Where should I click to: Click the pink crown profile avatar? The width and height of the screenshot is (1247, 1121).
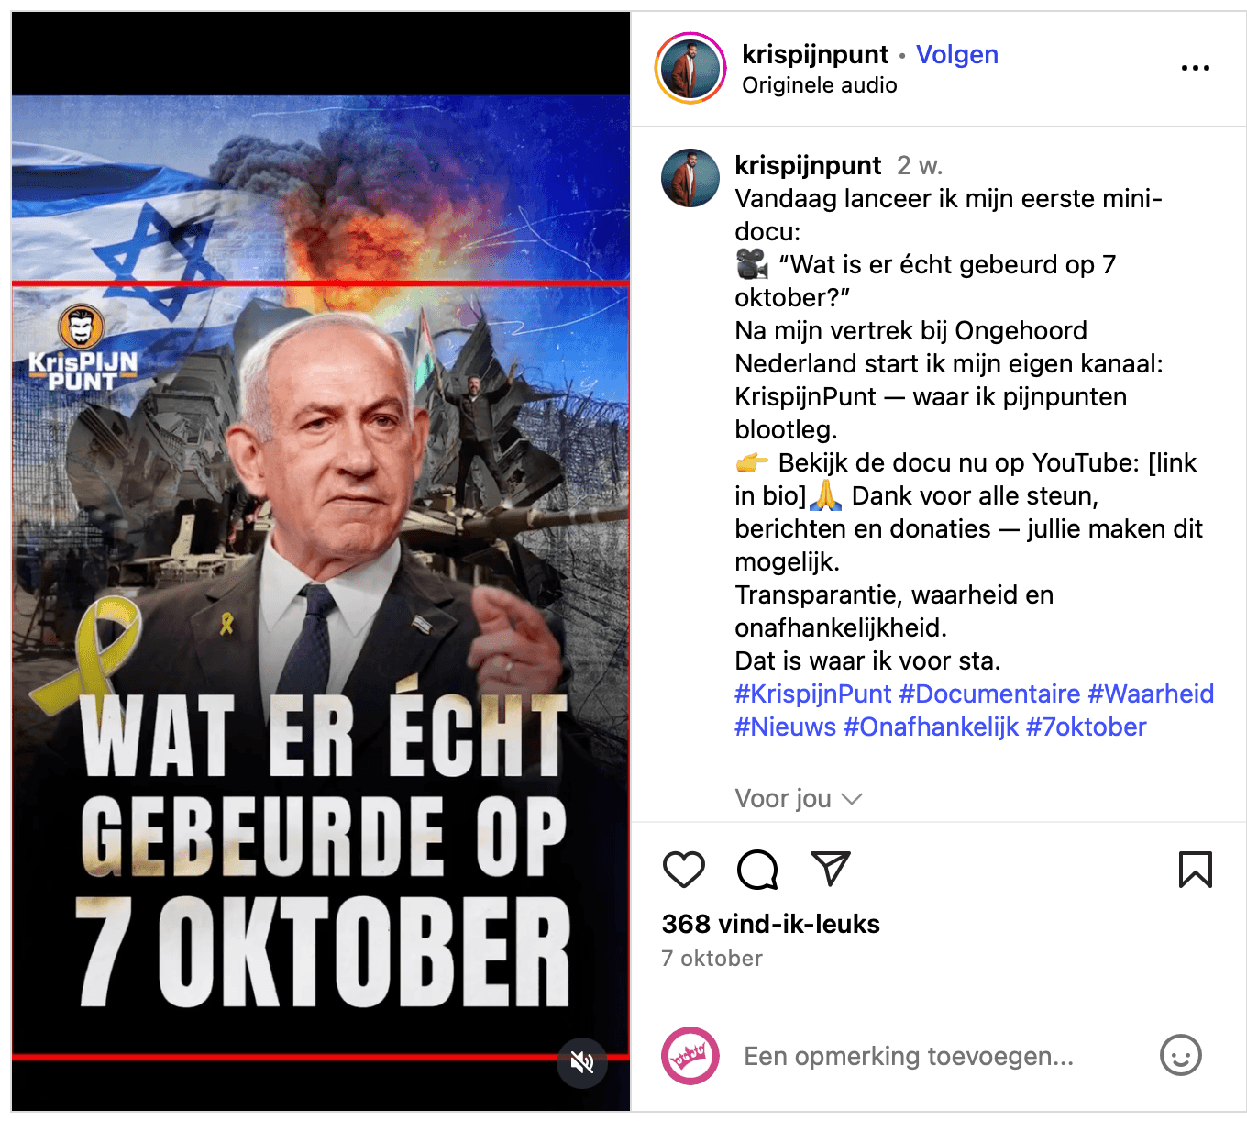tap(690, 1055)
